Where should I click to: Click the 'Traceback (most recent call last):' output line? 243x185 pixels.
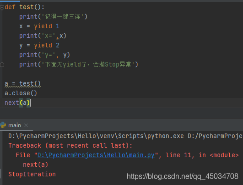click(x=70, y=145)
